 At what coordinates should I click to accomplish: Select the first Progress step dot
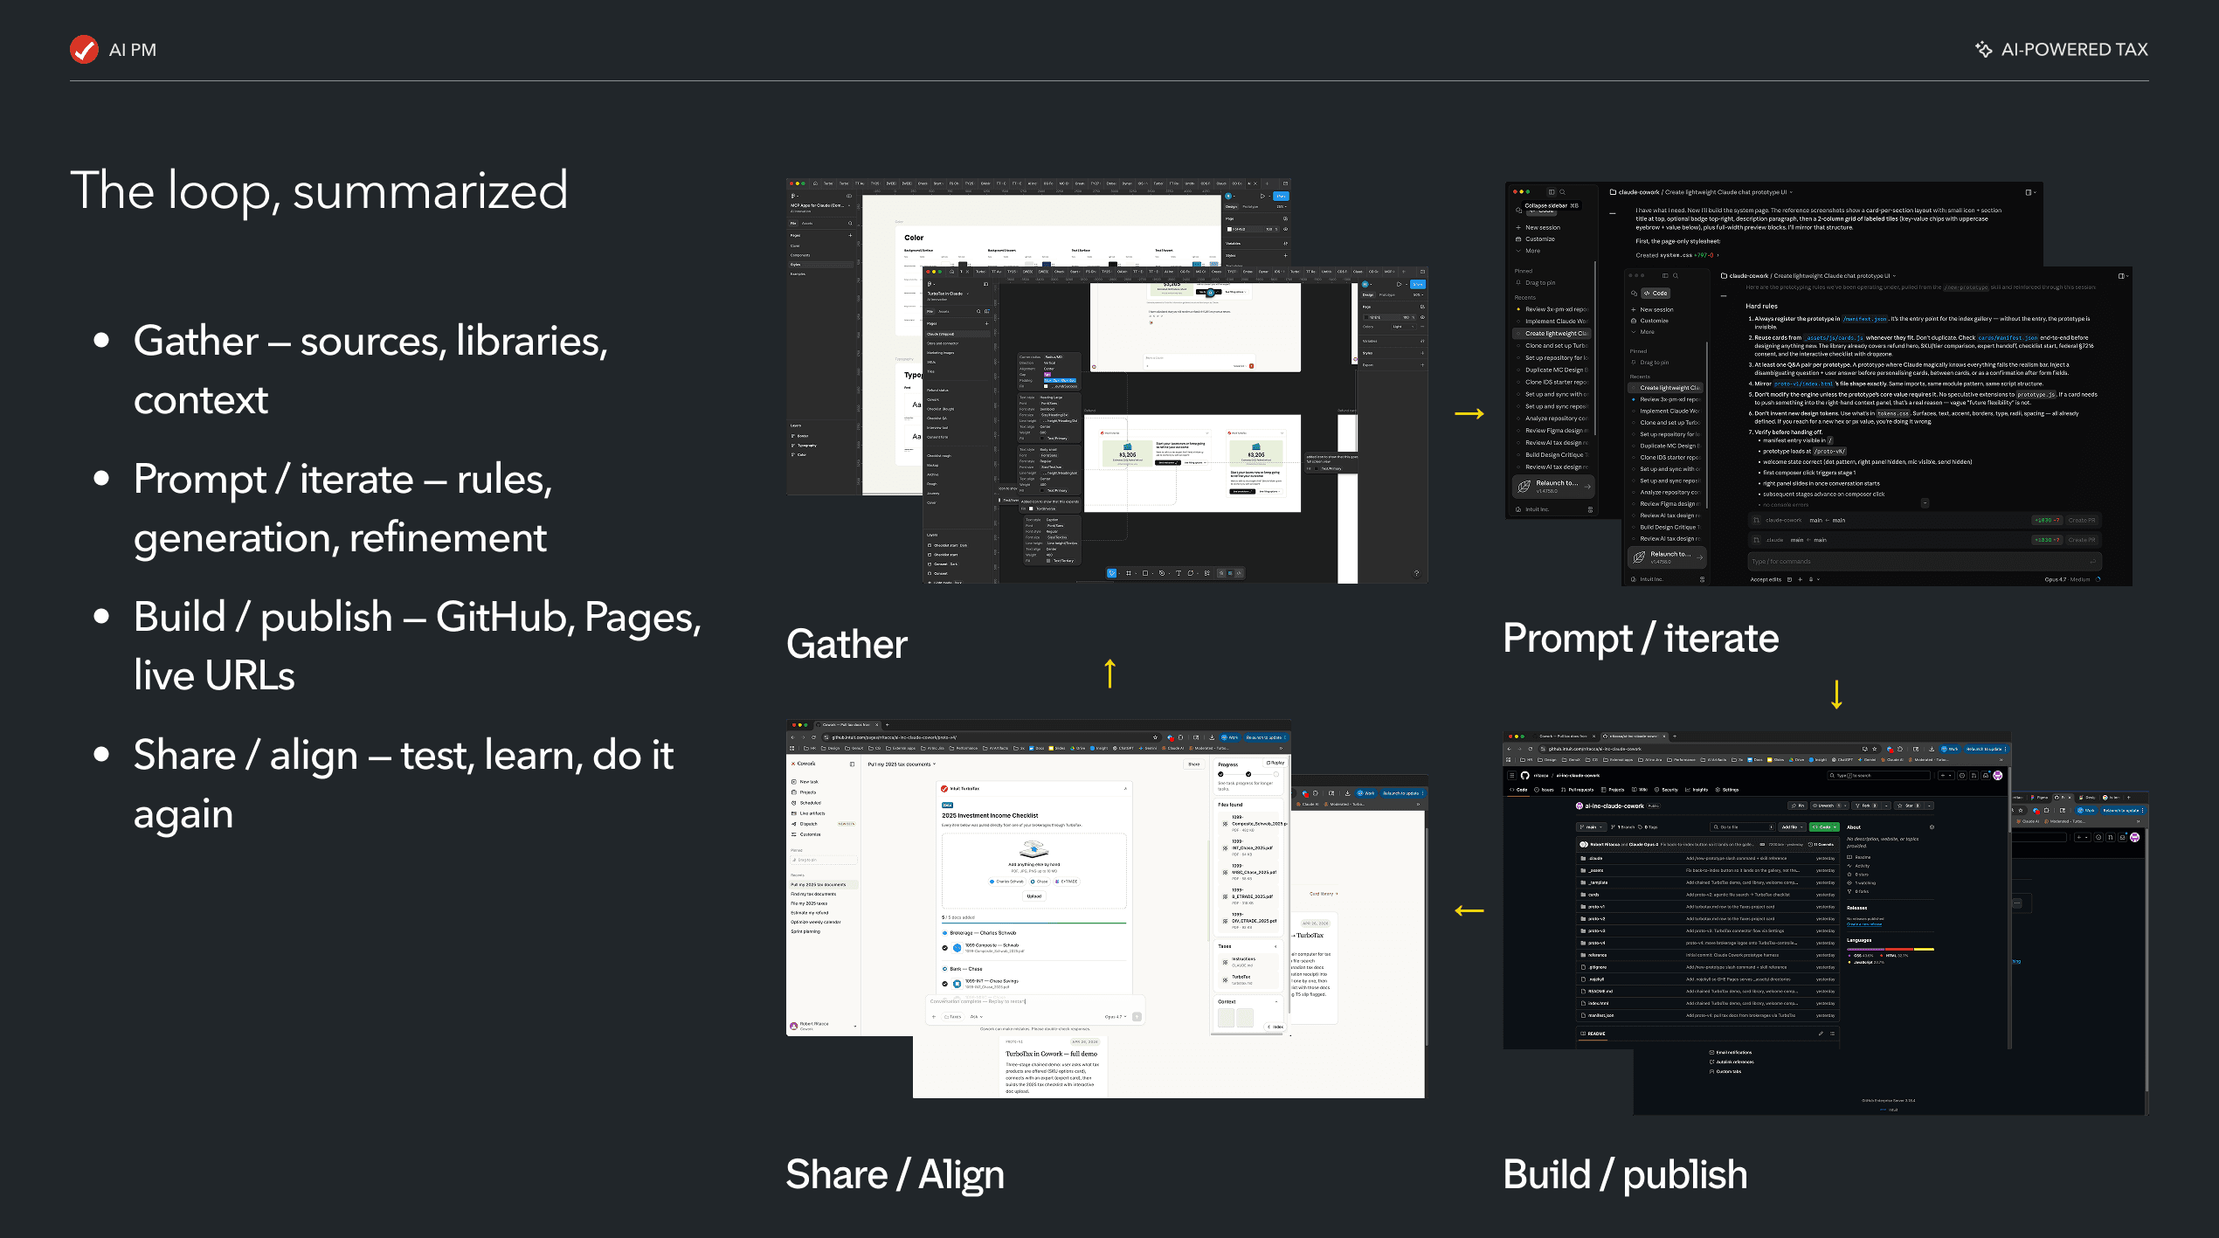pyautogui.click(x=1220, y=774)
